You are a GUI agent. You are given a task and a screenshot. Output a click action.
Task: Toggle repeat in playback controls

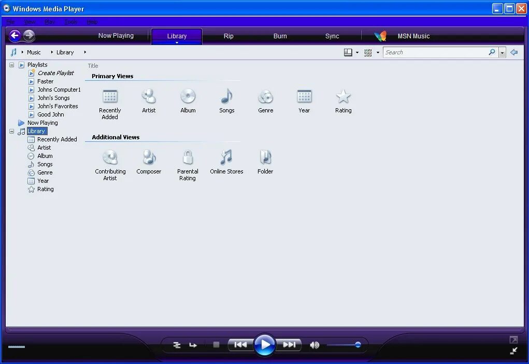pos(193,345)
